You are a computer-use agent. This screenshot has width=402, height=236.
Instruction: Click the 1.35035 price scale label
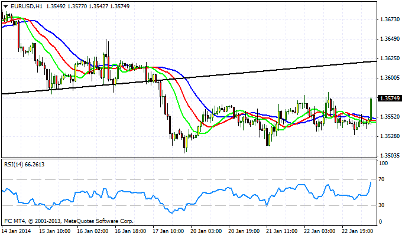click(x=390, y=156)
